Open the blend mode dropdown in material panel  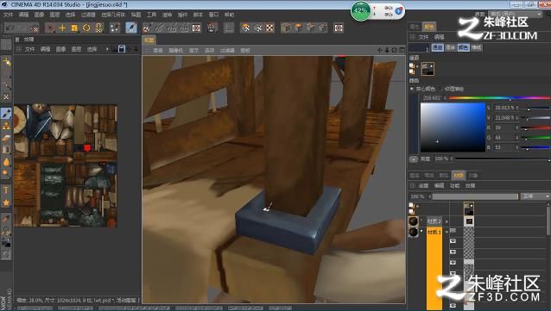535,196
